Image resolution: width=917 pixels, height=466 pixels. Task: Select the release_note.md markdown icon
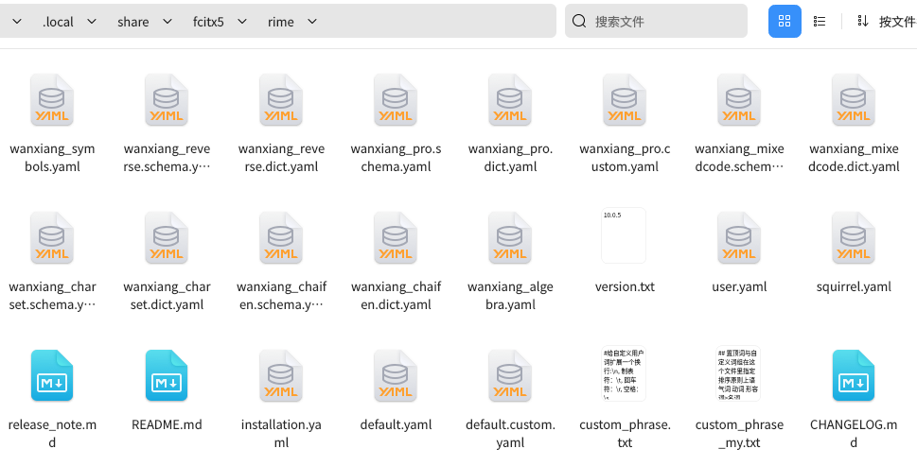tap(52, 375)
